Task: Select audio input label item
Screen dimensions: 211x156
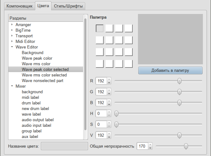Action: tap(37, 126)
